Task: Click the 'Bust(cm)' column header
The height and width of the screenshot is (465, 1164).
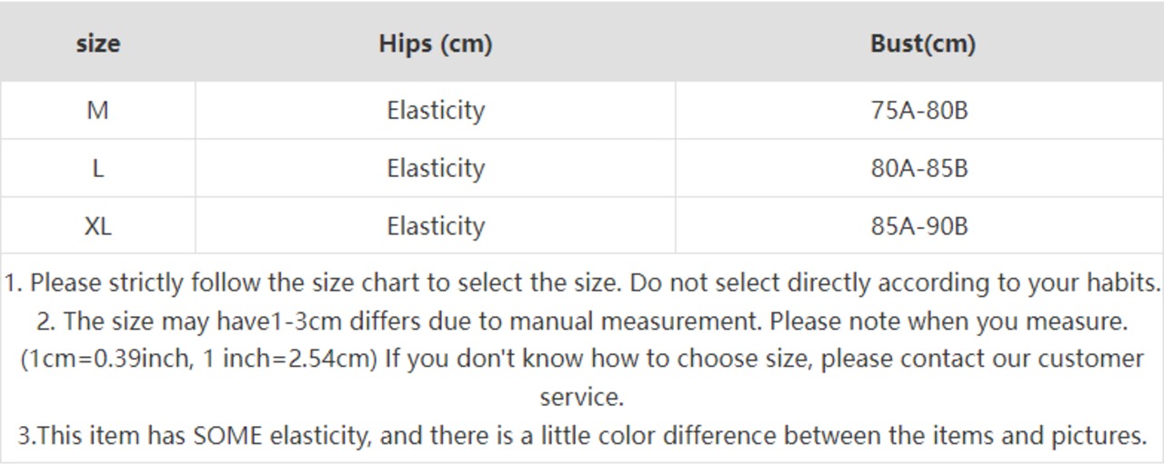Action: tap(922, 44)
